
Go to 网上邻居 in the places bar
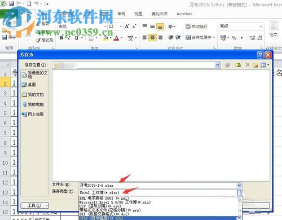point(33,114)
